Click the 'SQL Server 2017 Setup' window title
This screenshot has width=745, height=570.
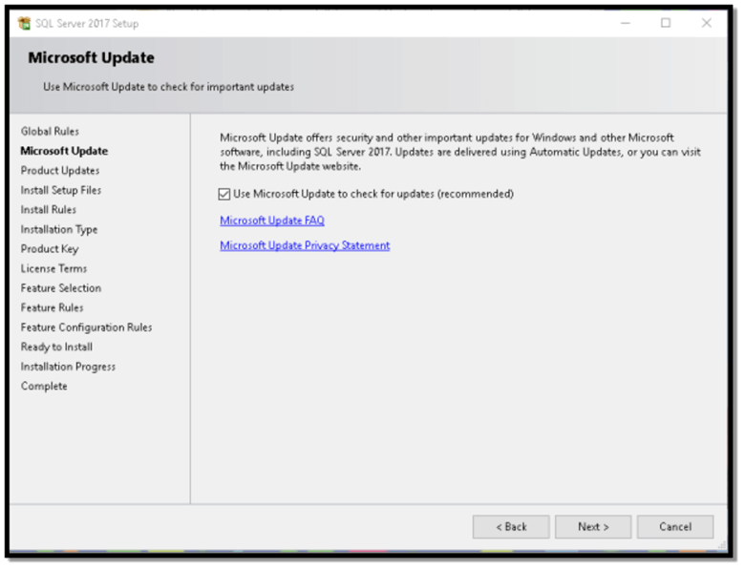(x=87, y=23)
